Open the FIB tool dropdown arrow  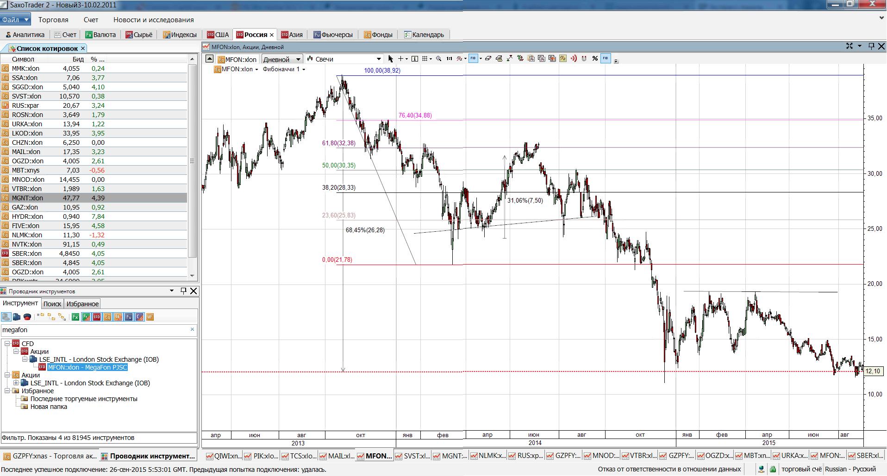click(481, 59)
